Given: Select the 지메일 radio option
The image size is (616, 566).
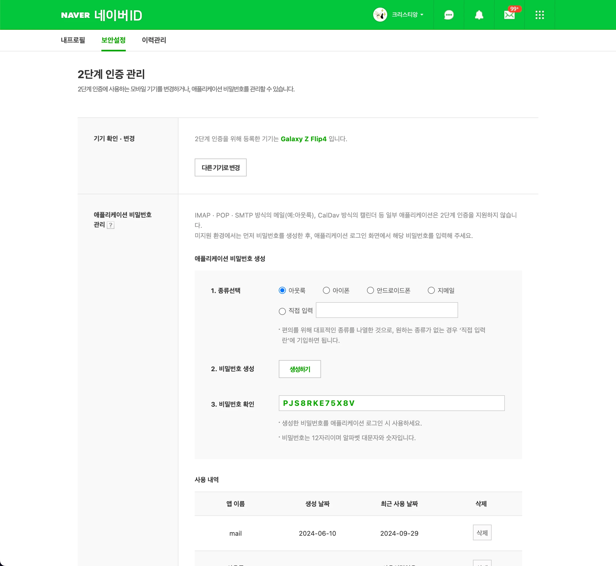Looking at the screenshot, I should point(431,290).
